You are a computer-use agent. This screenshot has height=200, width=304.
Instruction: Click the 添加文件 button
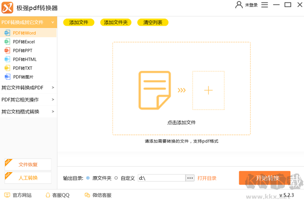click(79, 22)
